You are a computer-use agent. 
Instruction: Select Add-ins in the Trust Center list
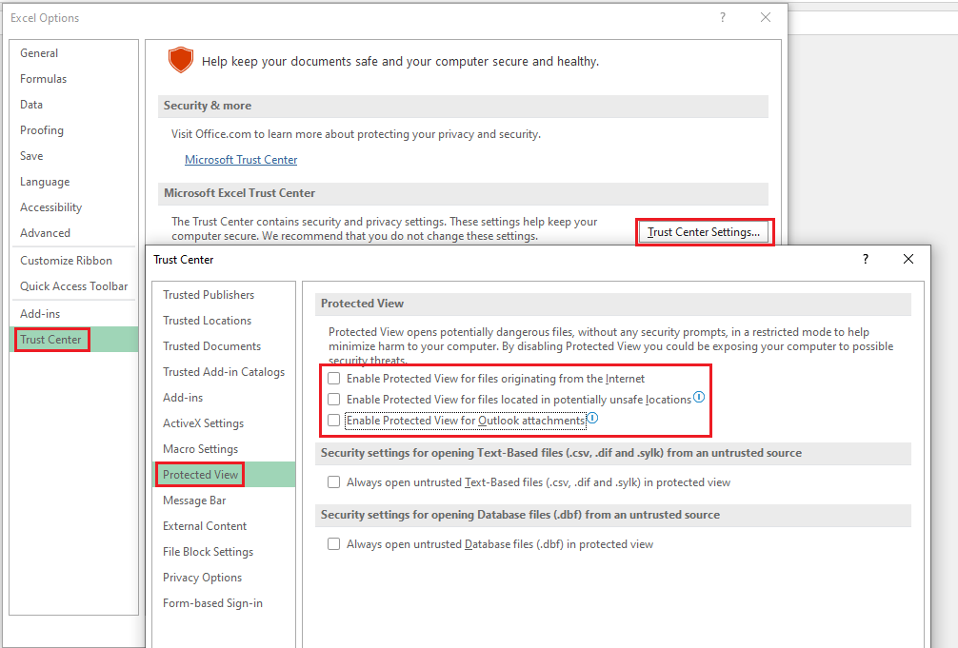coord(224,398)
